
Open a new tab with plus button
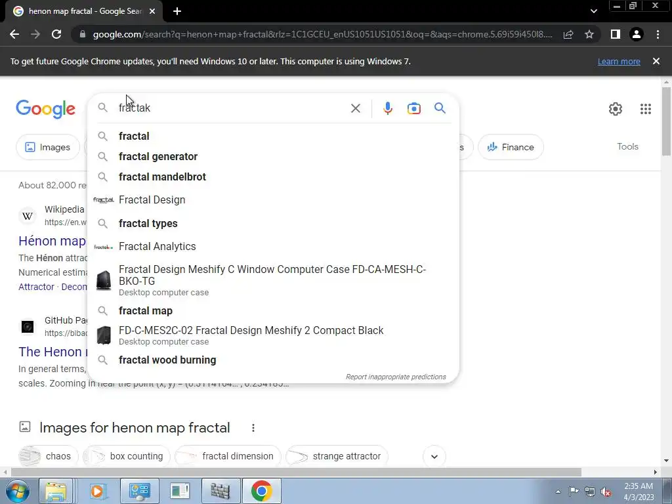pos(177,11)
